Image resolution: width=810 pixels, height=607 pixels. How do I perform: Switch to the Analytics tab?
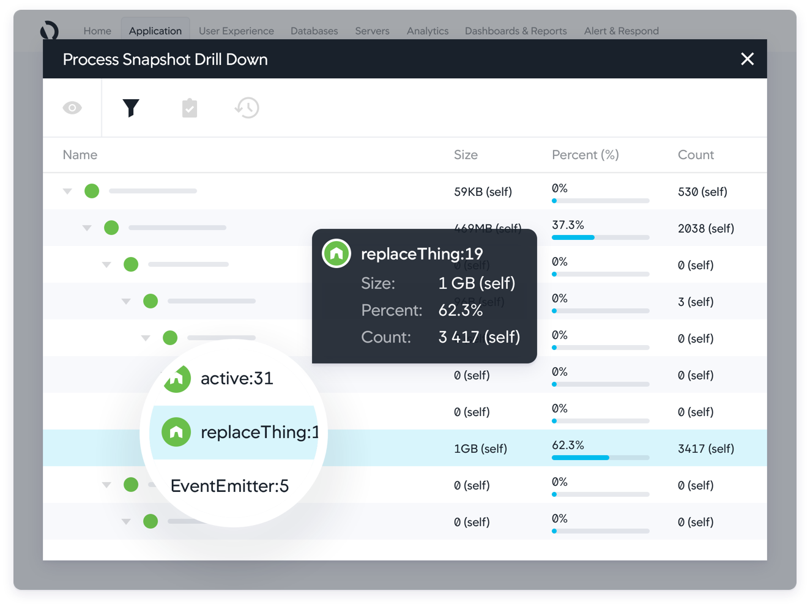point(428,31)
